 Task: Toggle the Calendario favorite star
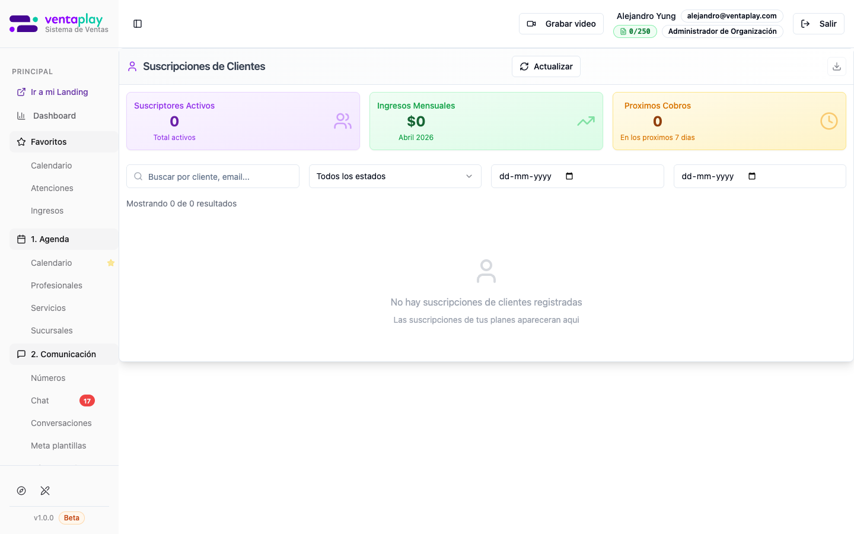(x=110, y=263)
